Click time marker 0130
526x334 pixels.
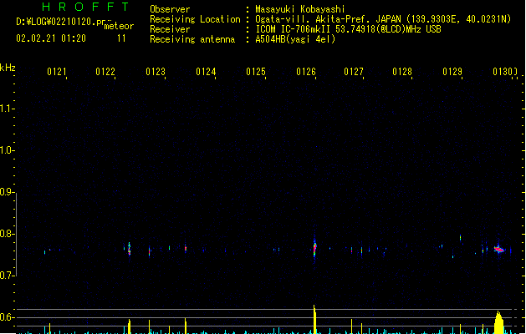point(503,72)
